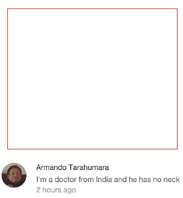Screen dimensions: 183x198
Task: Click the word 'and' in the comment
Action: (x=120, y=179)
